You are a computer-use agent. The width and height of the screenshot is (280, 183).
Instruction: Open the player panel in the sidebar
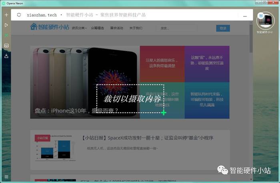click(x=6, y=25)
